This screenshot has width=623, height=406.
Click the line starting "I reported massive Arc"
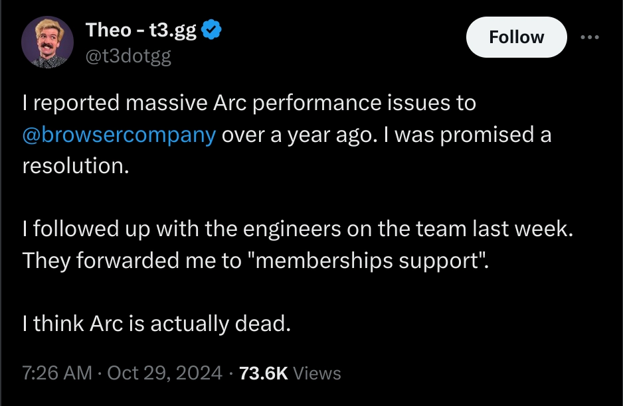249,103
